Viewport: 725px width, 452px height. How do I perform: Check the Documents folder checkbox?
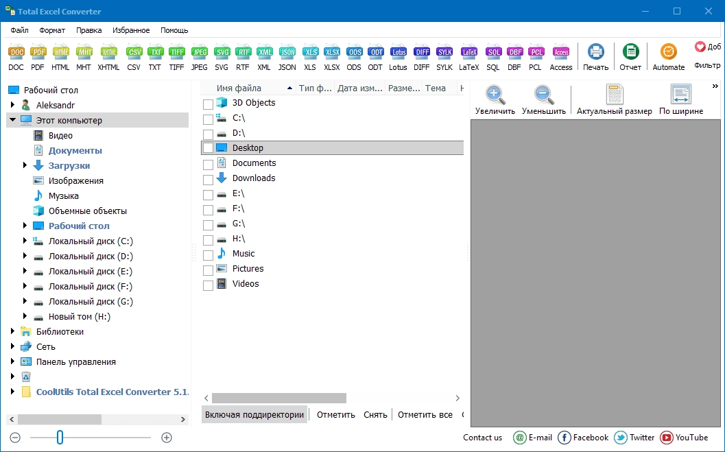[x=208, y=165]
